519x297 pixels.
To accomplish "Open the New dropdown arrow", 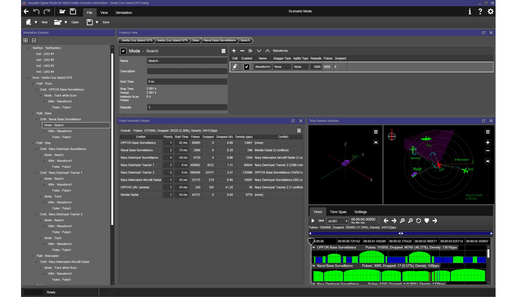I will pyautogui.click(x=36, y=22).
